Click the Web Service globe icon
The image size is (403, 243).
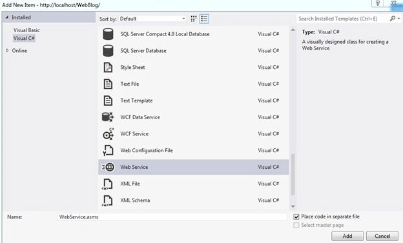click(108, 167)
